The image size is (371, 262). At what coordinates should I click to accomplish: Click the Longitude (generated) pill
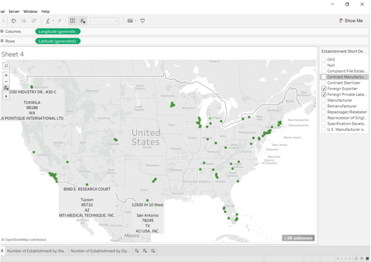(x=58, y=31)
